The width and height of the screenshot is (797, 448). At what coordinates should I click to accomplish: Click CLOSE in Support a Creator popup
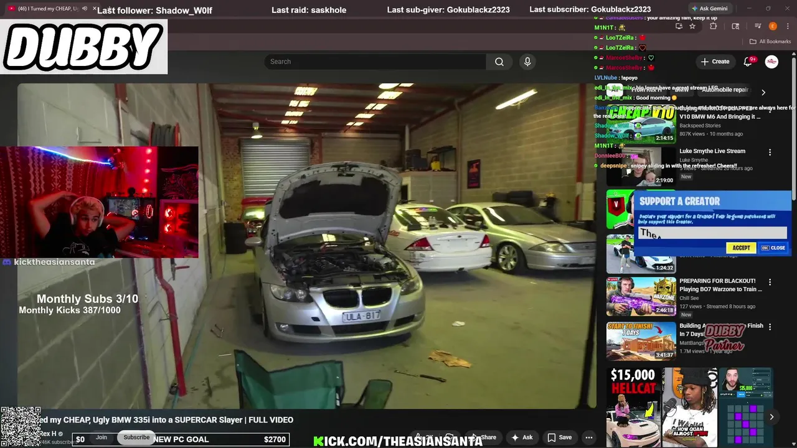click(x=773, y=248)
